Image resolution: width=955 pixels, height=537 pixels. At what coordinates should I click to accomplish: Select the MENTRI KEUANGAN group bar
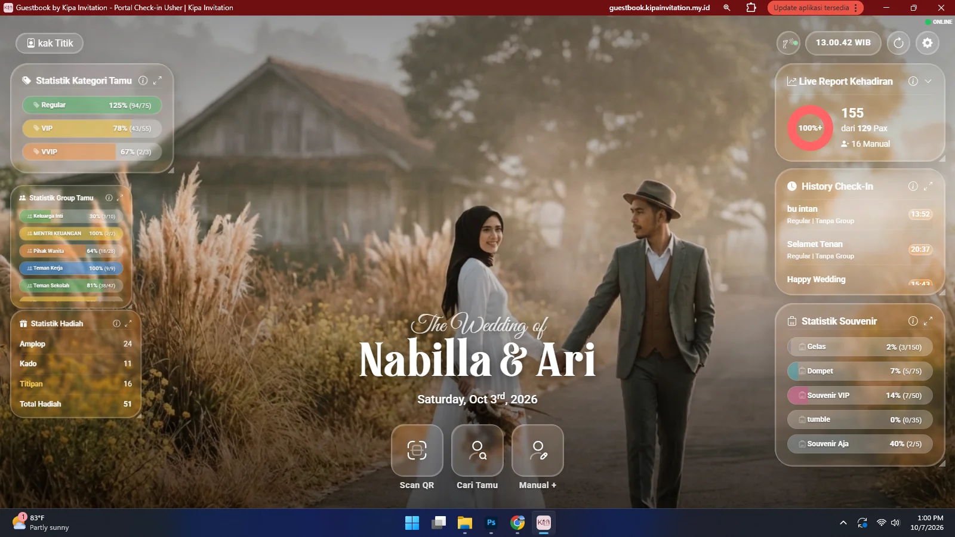[71, 233]
